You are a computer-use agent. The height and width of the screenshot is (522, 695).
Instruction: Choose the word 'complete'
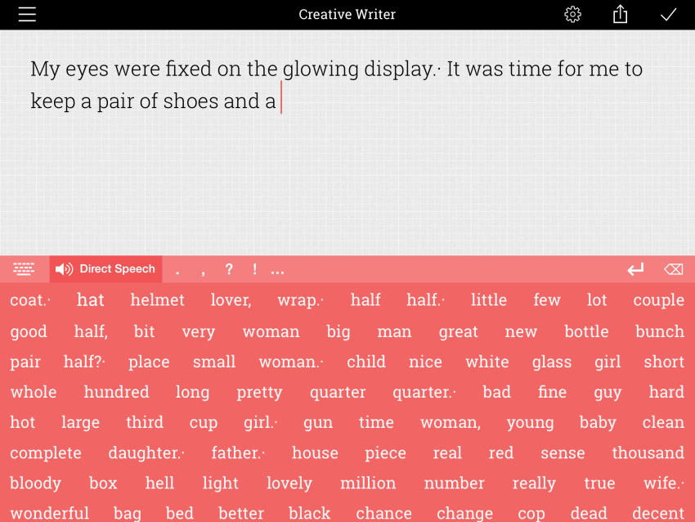pos(46,453)
